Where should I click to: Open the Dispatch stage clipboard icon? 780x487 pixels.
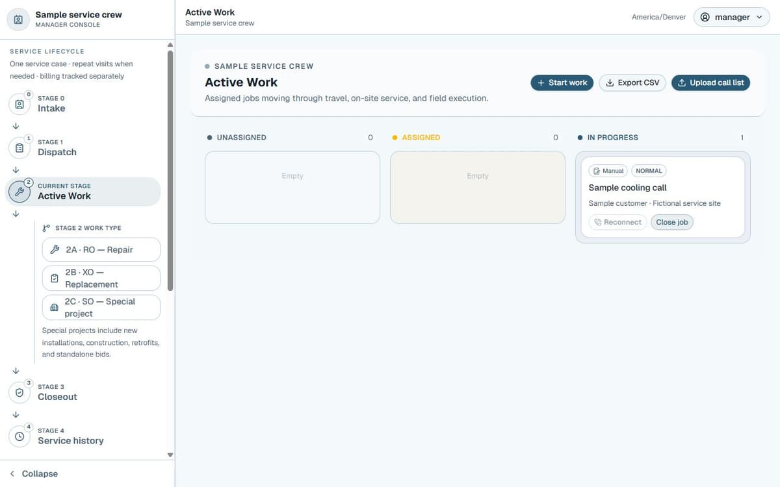19,148
